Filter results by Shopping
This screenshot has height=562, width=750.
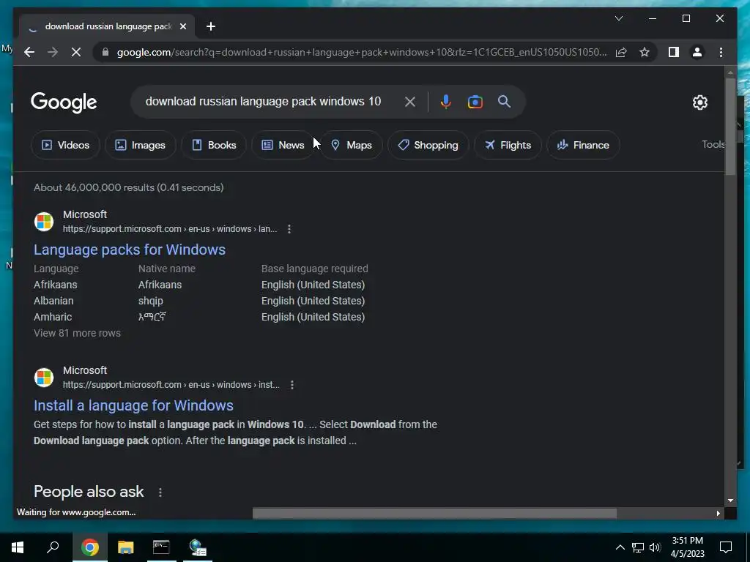(428, 145)
